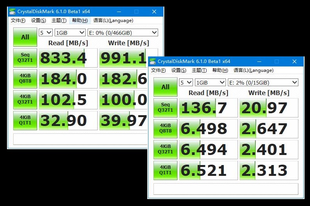Screen dimensions: 310x206
Task: Click the 100.0 write result in the left window
Action: (123, 100)
